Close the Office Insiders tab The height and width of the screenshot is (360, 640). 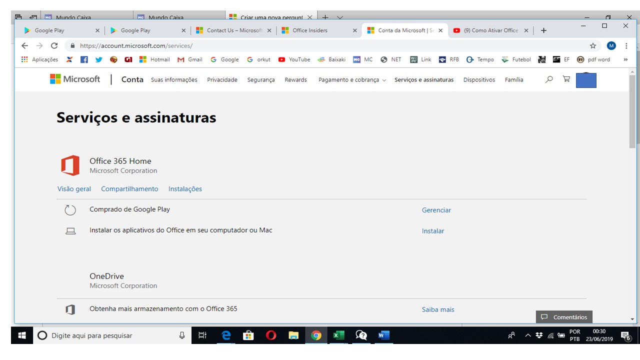(355, 30)
